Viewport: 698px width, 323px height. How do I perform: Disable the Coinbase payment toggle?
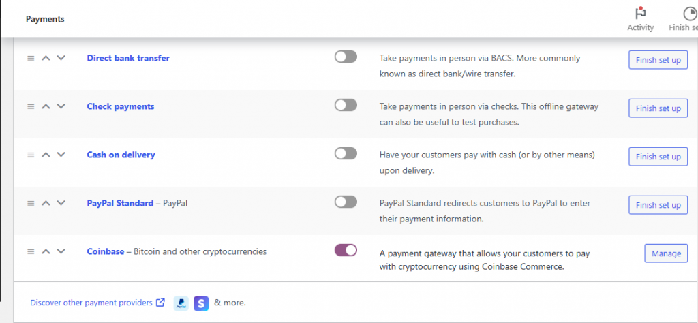tap(346, 250)
